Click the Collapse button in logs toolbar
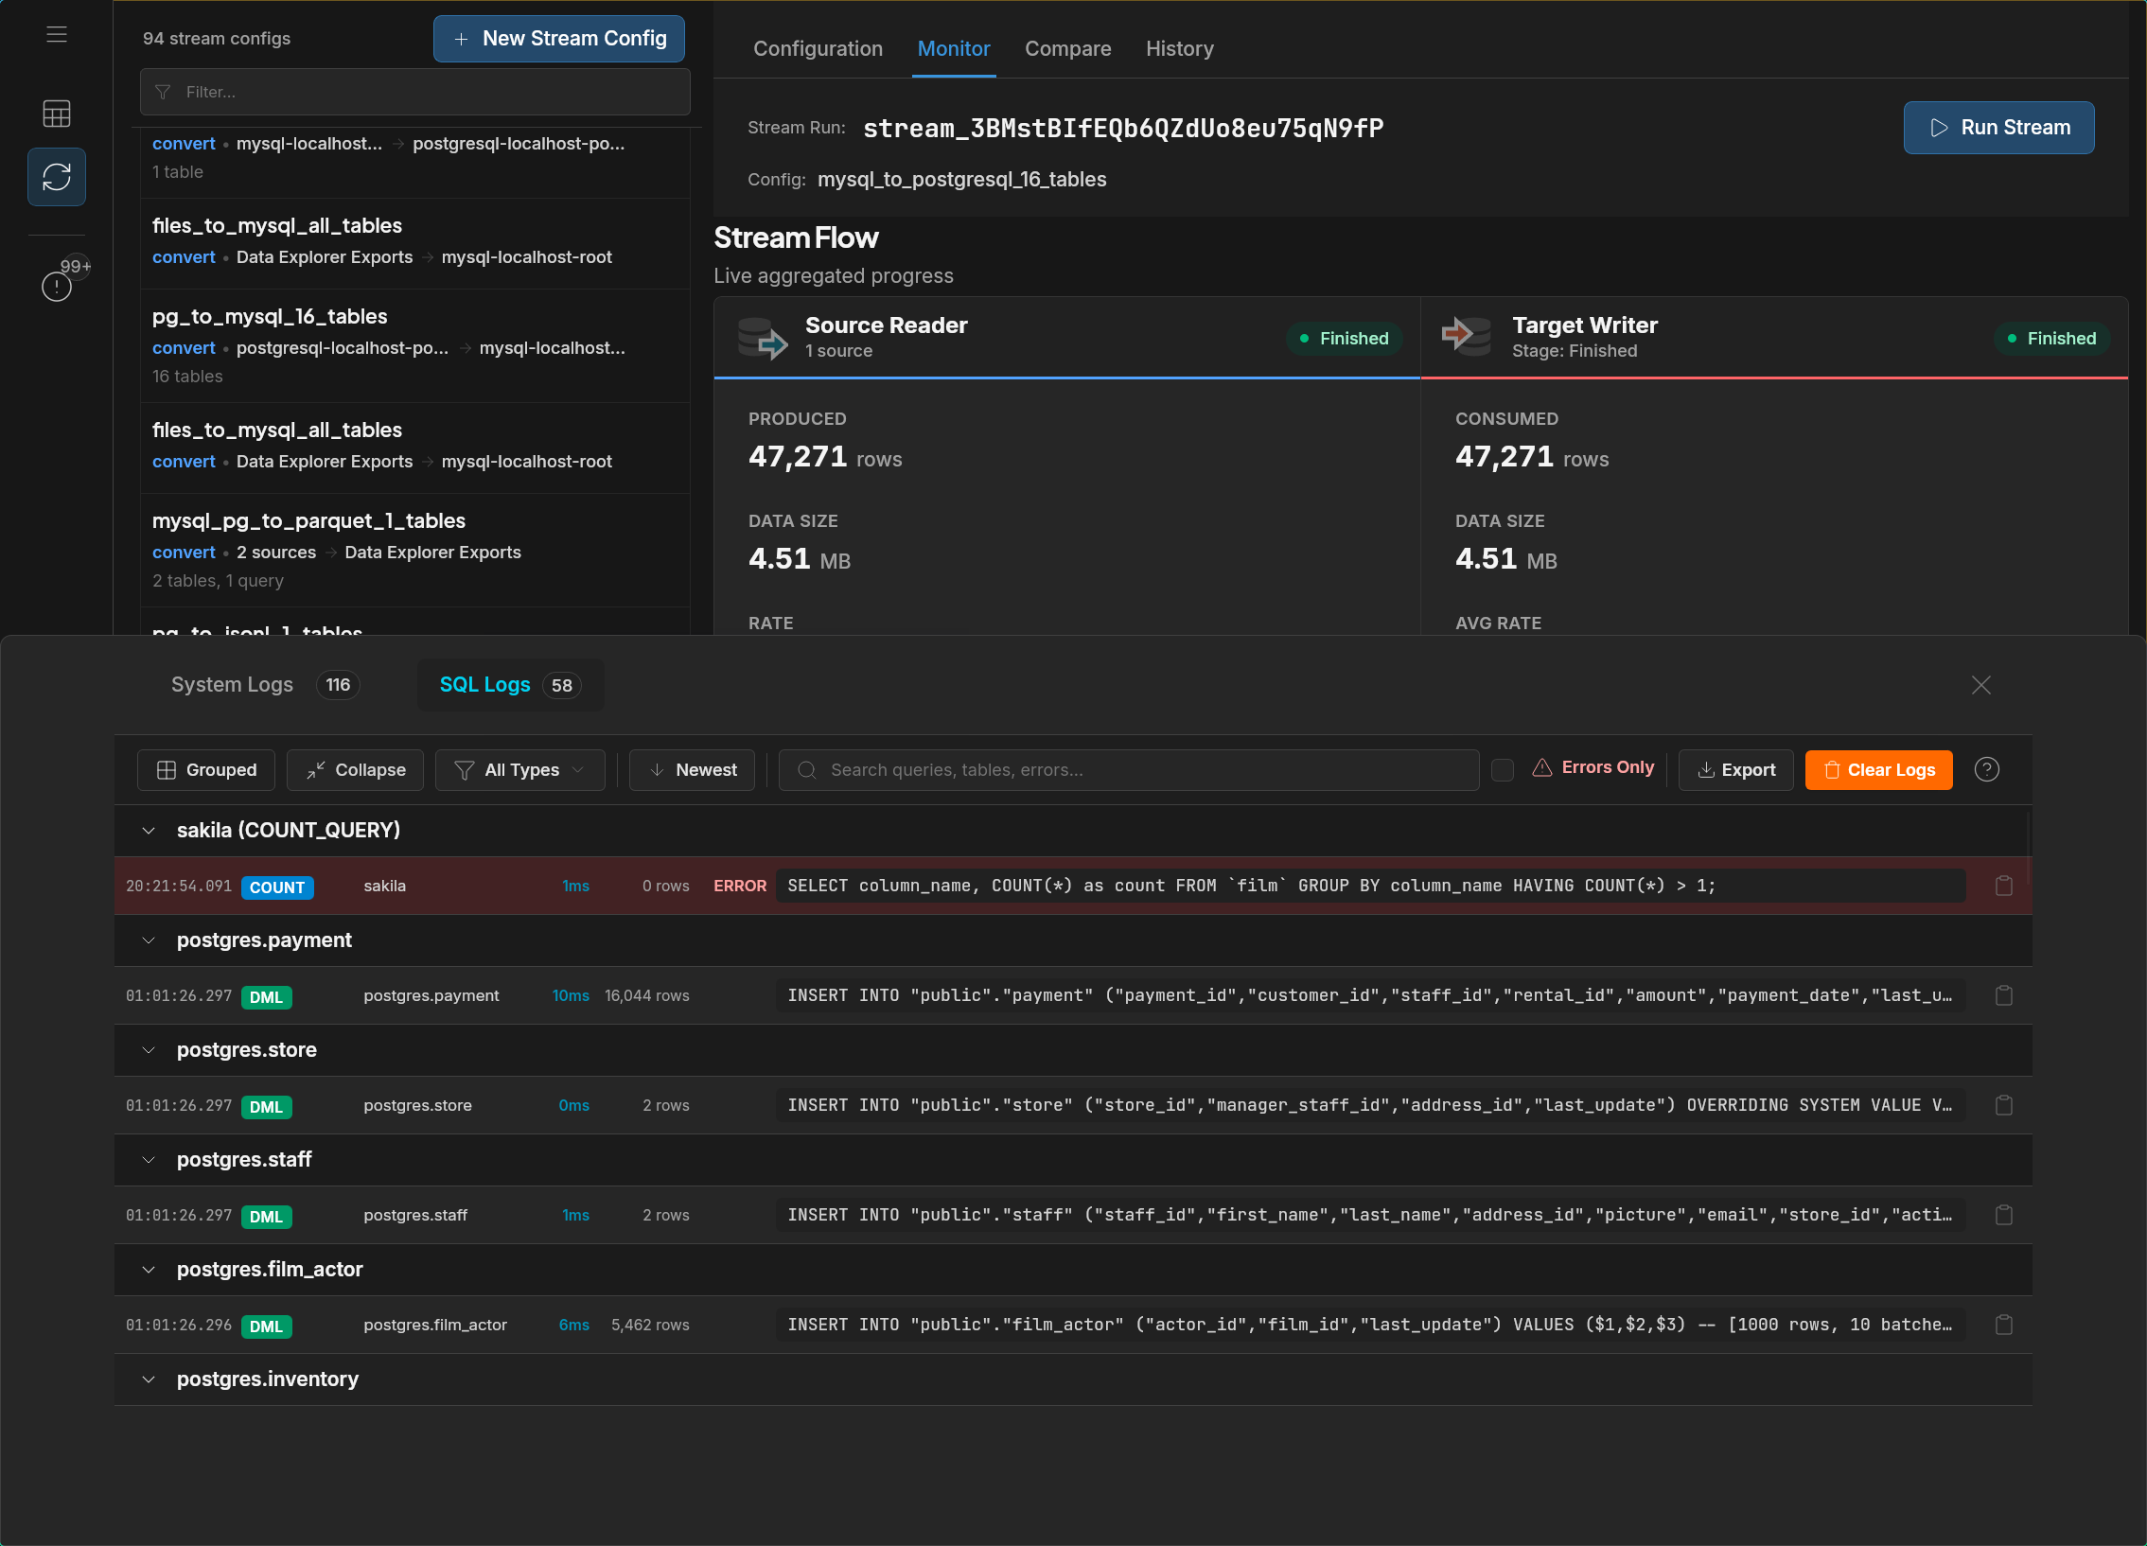The image size is (2147, 1546). click(356, 770)
